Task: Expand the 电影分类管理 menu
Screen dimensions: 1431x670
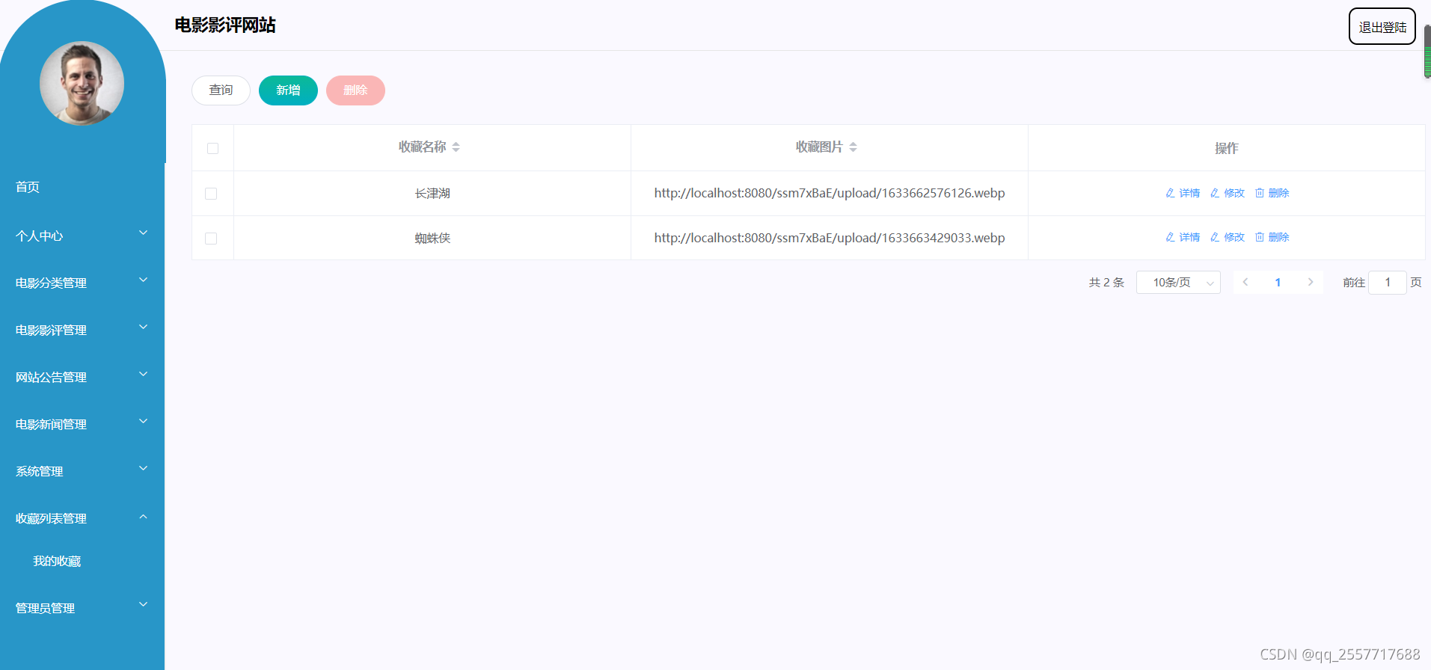Action: click(x=82, y=283)
